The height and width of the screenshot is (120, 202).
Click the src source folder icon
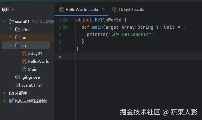point(18,45)
